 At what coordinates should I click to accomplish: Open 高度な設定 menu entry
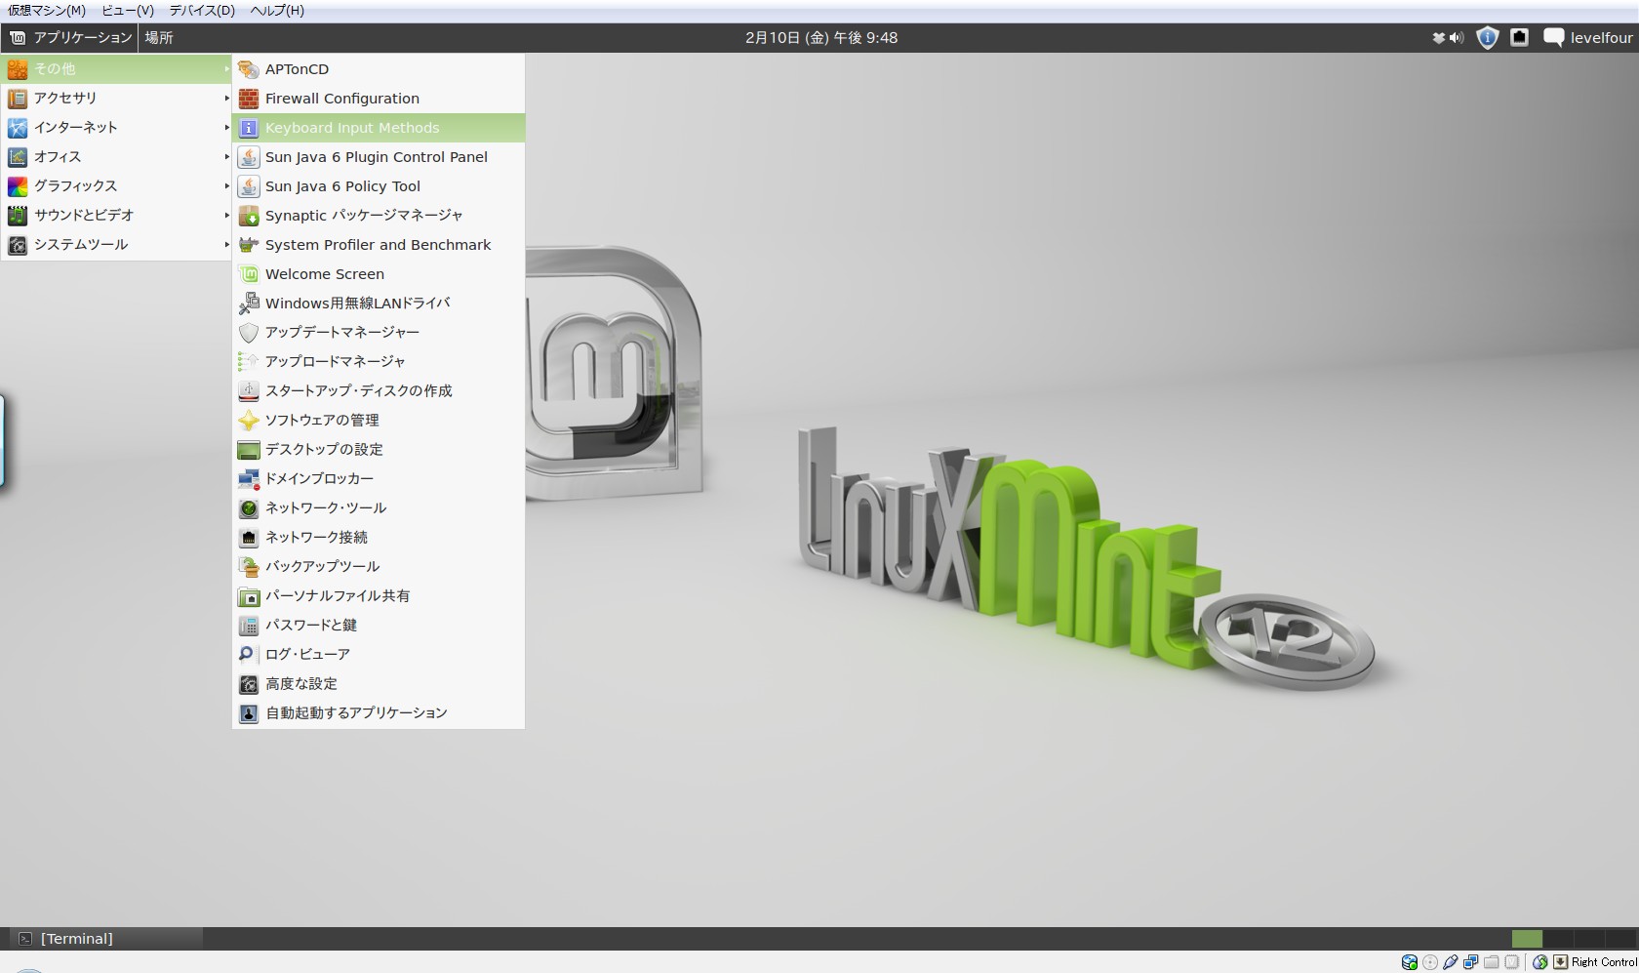coord(379,684)
